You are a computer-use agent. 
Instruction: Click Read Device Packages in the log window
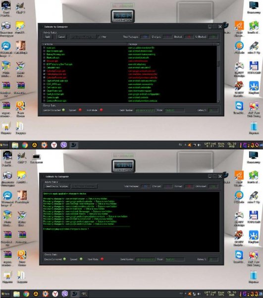[x=57, y=186]
